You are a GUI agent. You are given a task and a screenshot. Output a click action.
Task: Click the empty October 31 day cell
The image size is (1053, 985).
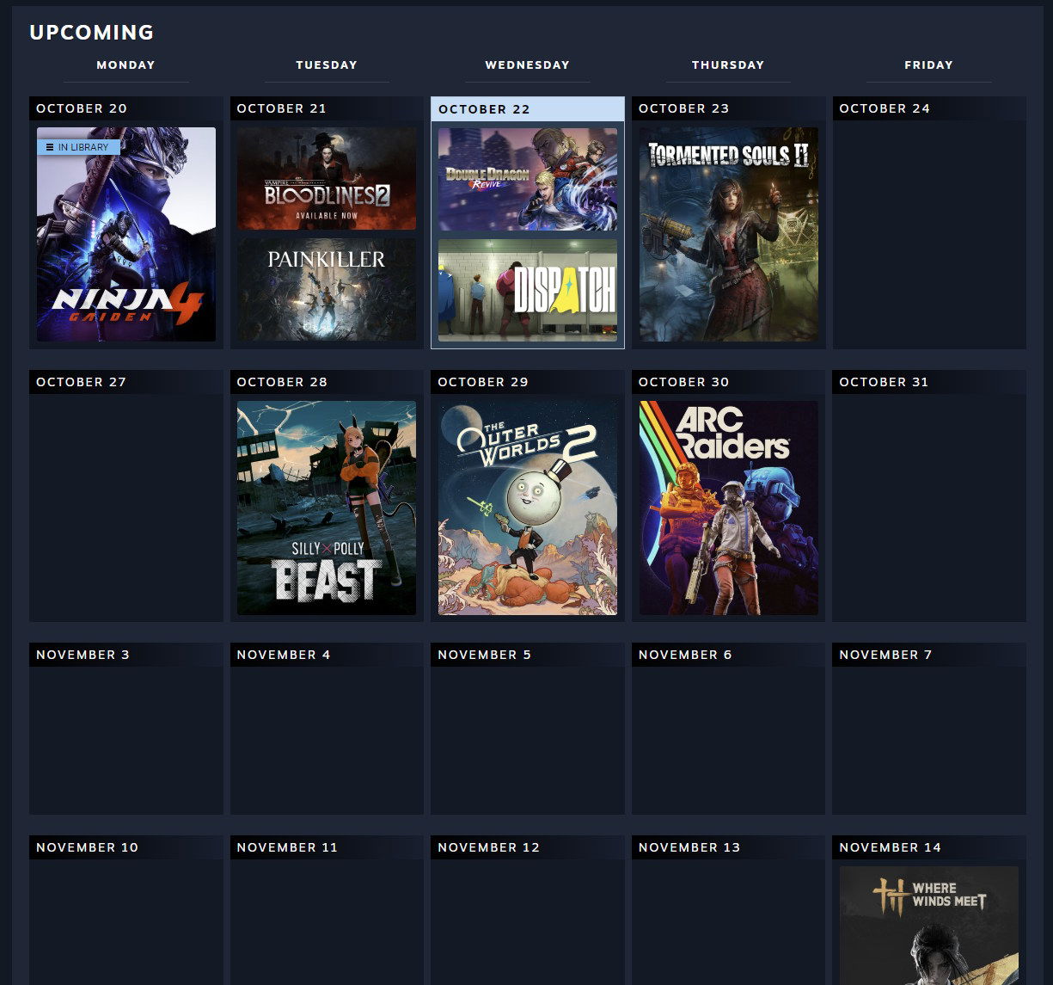click(928, 508)
